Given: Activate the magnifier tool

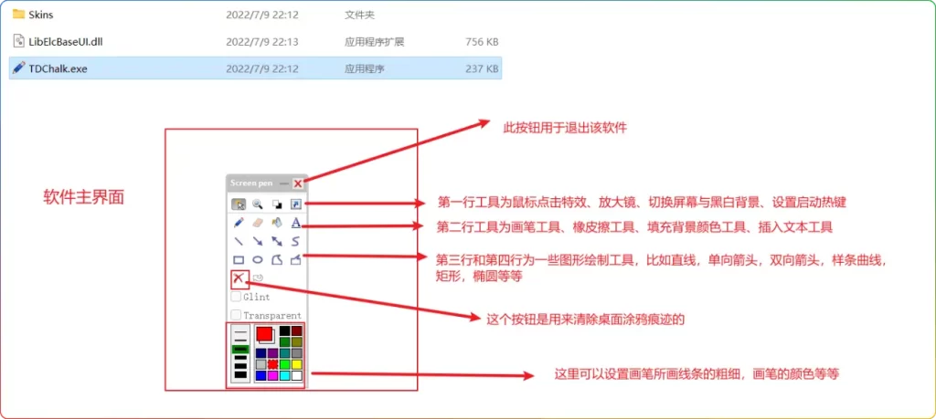Looking at the screenshot, I should 258,204.
